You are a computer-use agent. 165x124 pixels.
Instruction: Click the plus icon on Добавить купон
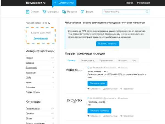coord(55,3)
